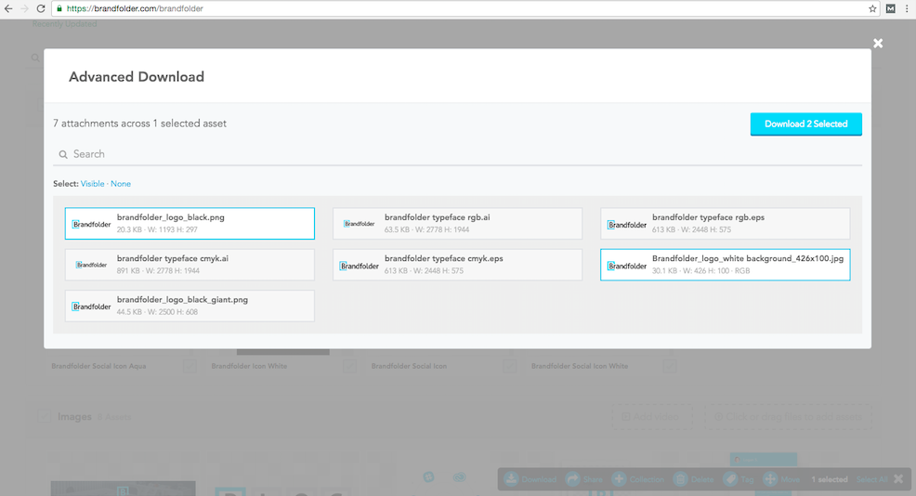Click the Collection plus icon in action bar
Screen dimensions: 916x496
point(619,479)
